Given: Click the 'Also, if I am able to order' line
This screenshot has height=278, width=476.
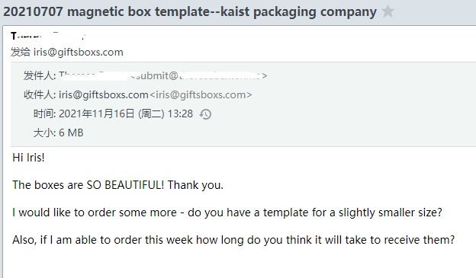Looking at the screenshot, I should point(233,240).
